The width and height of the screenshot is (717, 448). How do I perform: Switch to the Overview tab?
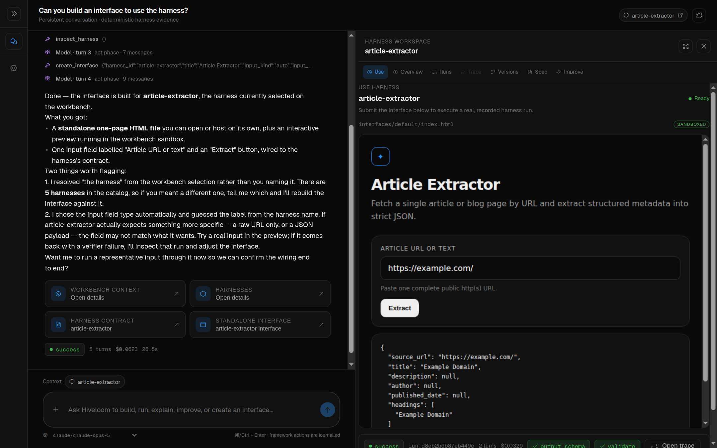pyautogui.click(x=408, y=72)
